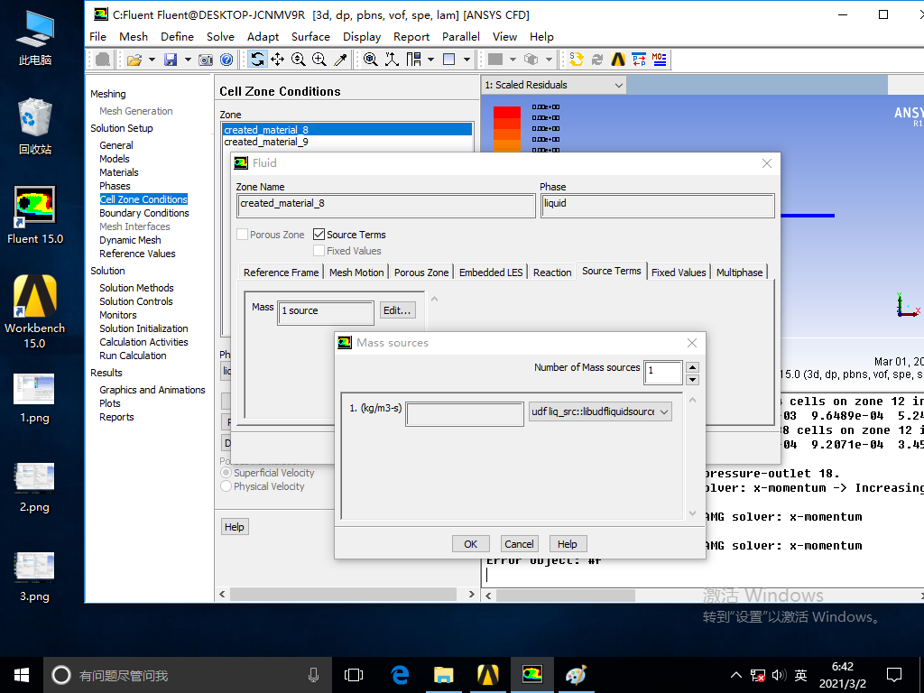Click the mass source value input field
The height and width of the screenshot is (693, 924).
pos(465,414)
